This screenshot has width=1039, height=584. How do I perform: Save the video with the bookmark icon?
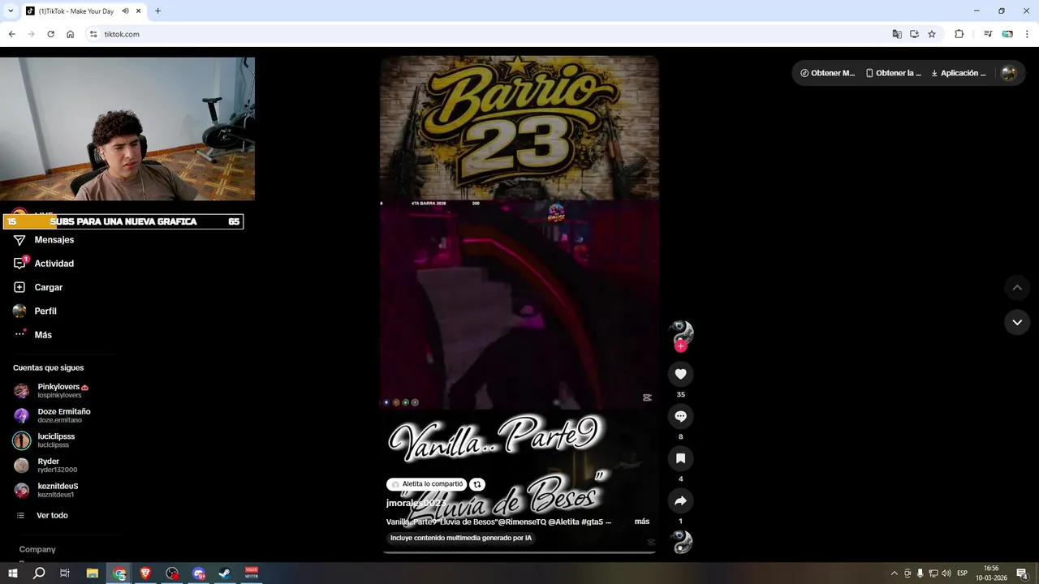[680, 458]
